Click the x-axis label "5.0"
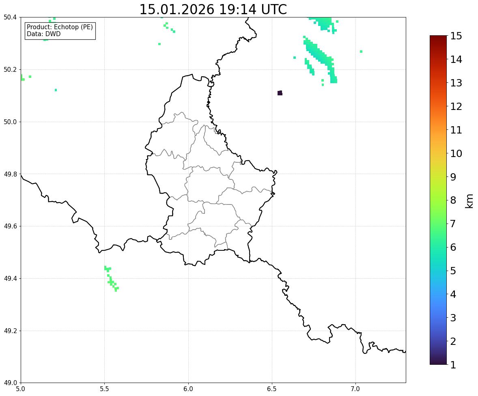The height and width of the screenshot is (396, 478). (21, 389)
